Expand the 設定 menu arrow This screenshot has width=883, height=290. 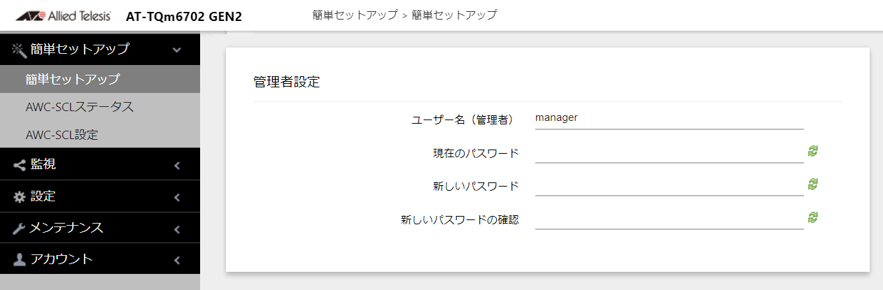[177, 197]
